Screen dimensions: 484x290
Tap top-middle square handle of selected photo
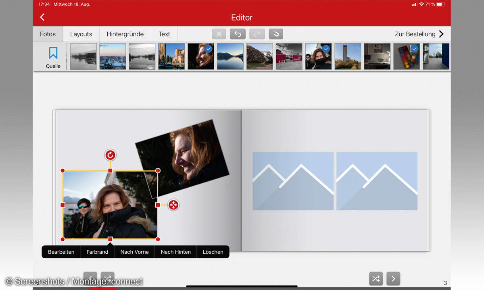click(x=110, y=171)
